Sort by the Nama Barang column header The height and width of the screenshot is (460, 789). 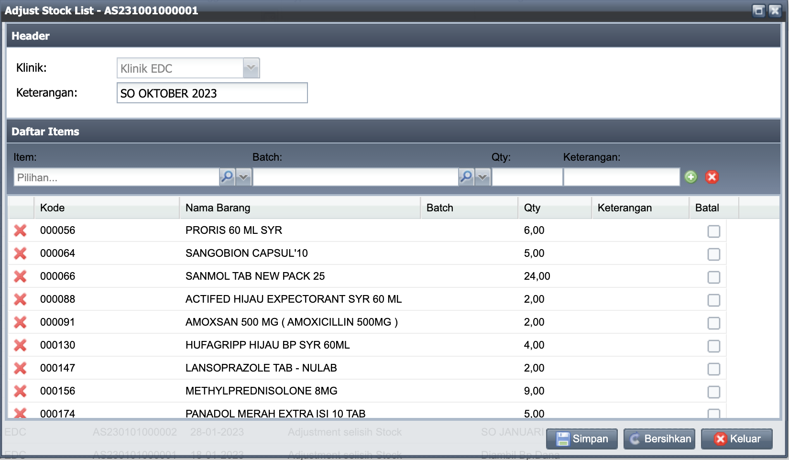(x=299, y=208)
